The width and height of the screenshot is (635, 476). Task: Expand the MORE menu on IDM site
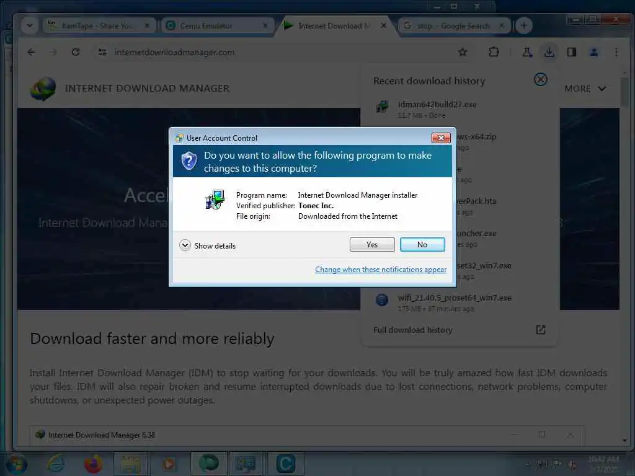585,89
